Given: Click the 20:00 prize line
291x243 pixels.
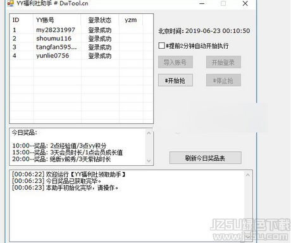Looking at the screenshot, I should pyautogui.click(x=61, y=159).
